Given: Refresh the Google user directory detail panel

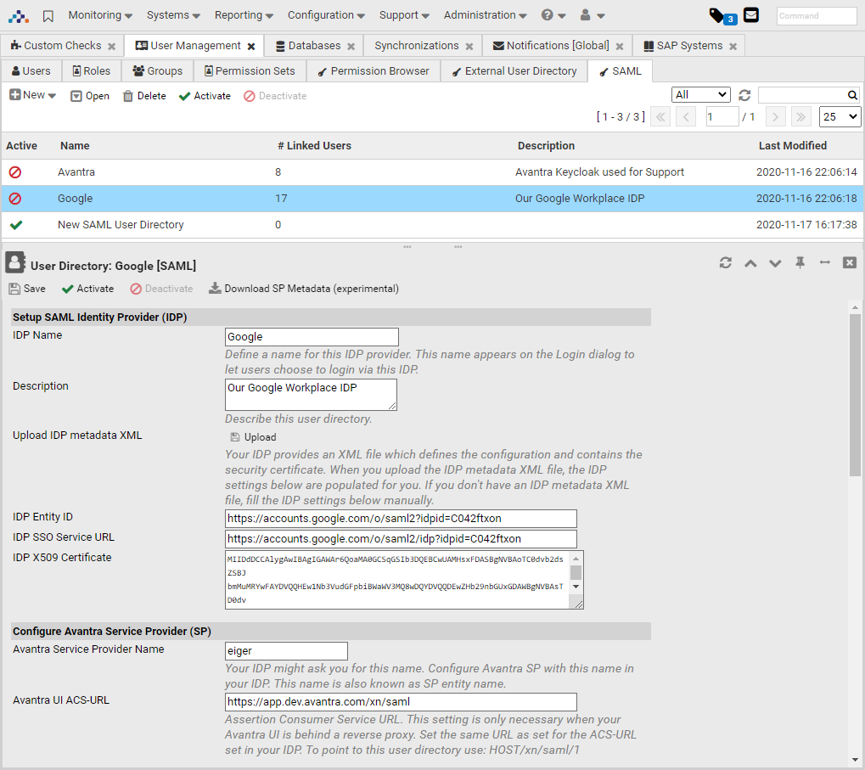Looking at the screenshot, I should 725,263.
